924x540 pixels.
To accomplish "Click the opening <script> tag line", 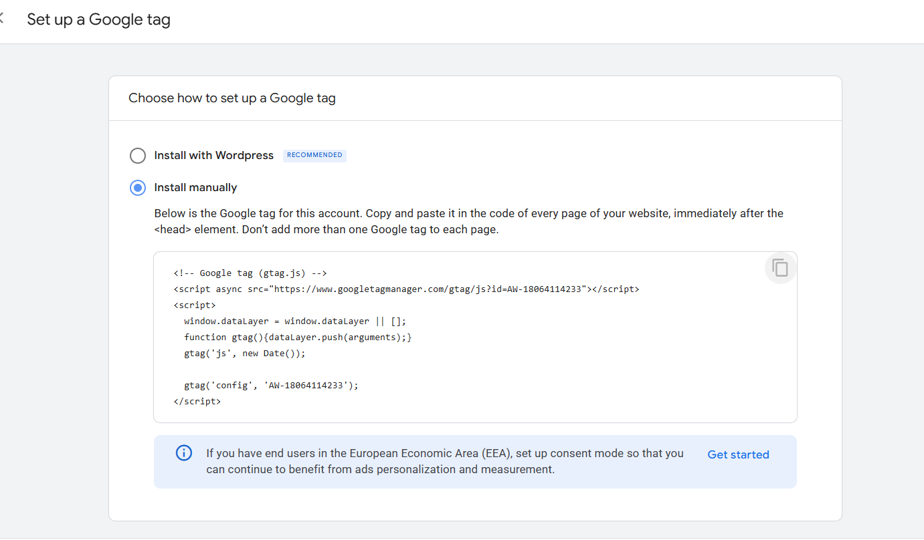I will [194, 305].
